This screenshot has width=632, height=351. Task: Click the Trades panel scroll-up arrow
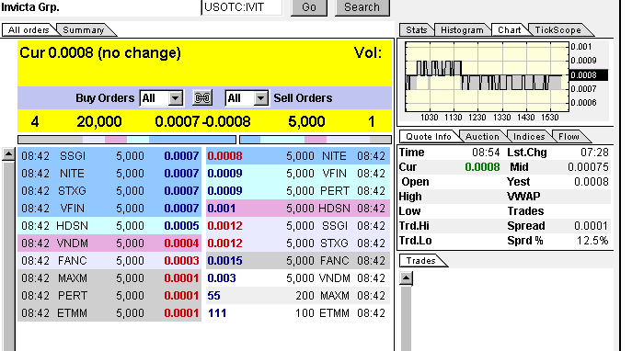click(406, 278)
